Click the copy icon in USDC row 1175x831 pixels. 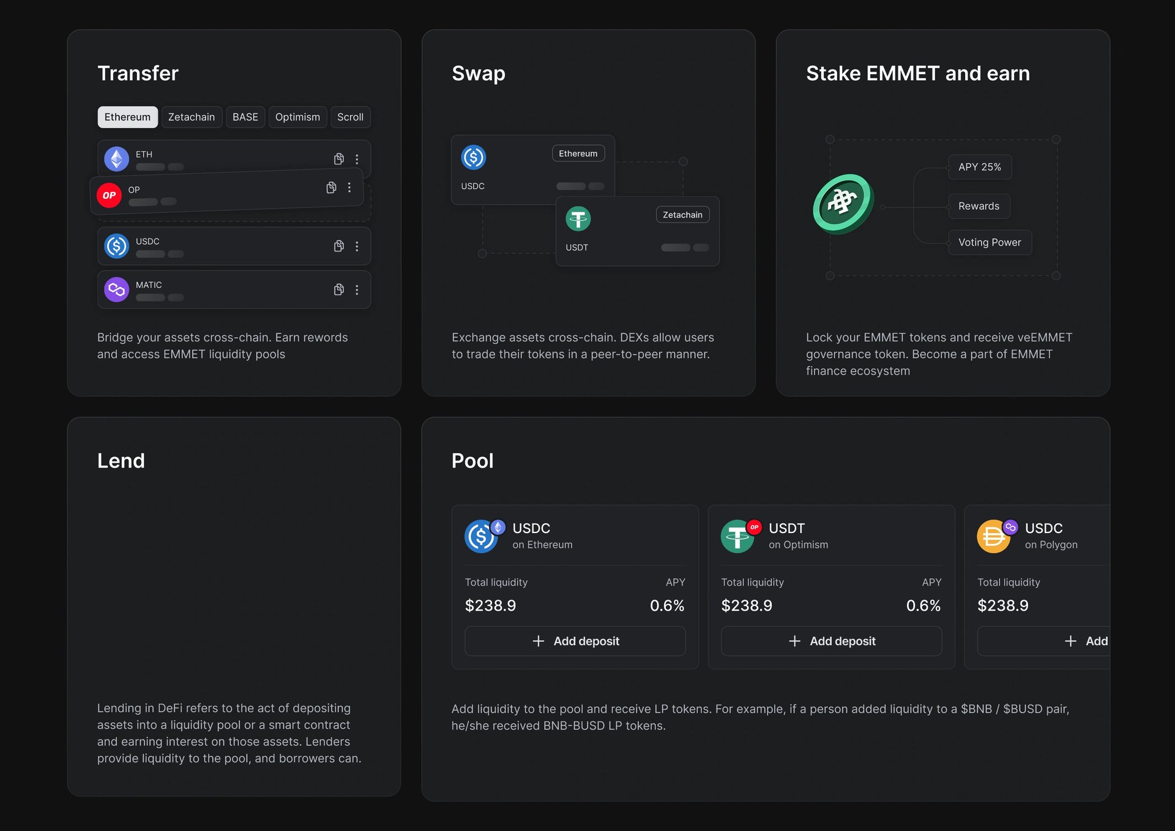click(338, 246)
